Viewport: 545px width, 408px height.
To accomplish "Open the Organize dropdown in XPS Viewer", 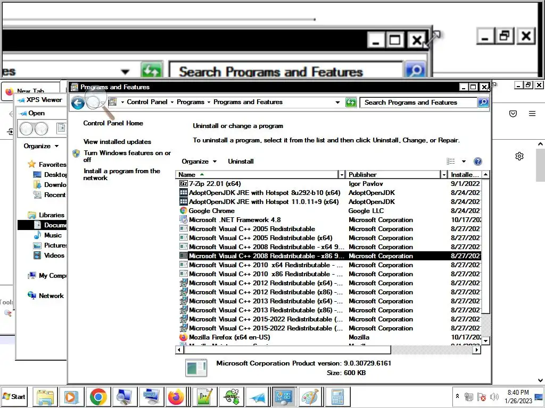I will tap(41, 146).
